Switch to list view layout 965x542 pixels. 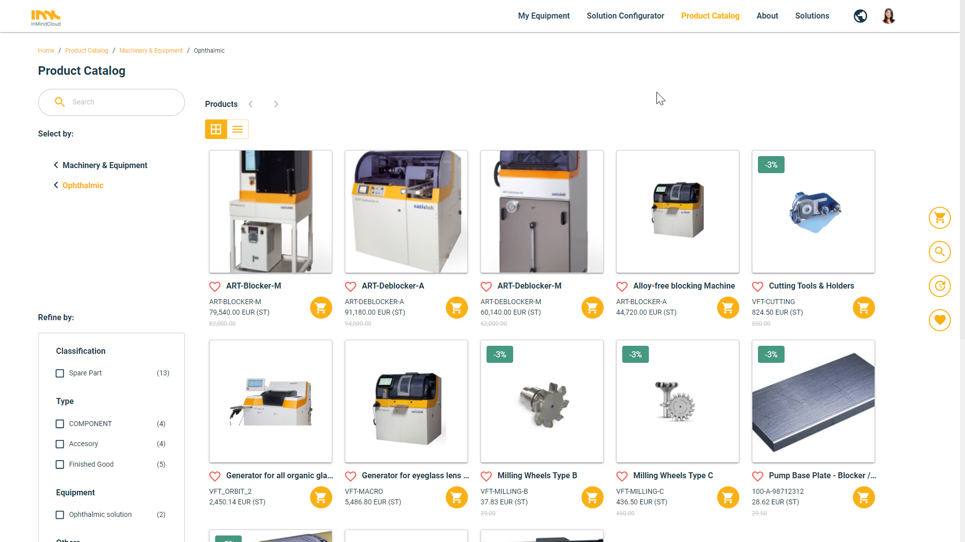(x=238, y=129)
